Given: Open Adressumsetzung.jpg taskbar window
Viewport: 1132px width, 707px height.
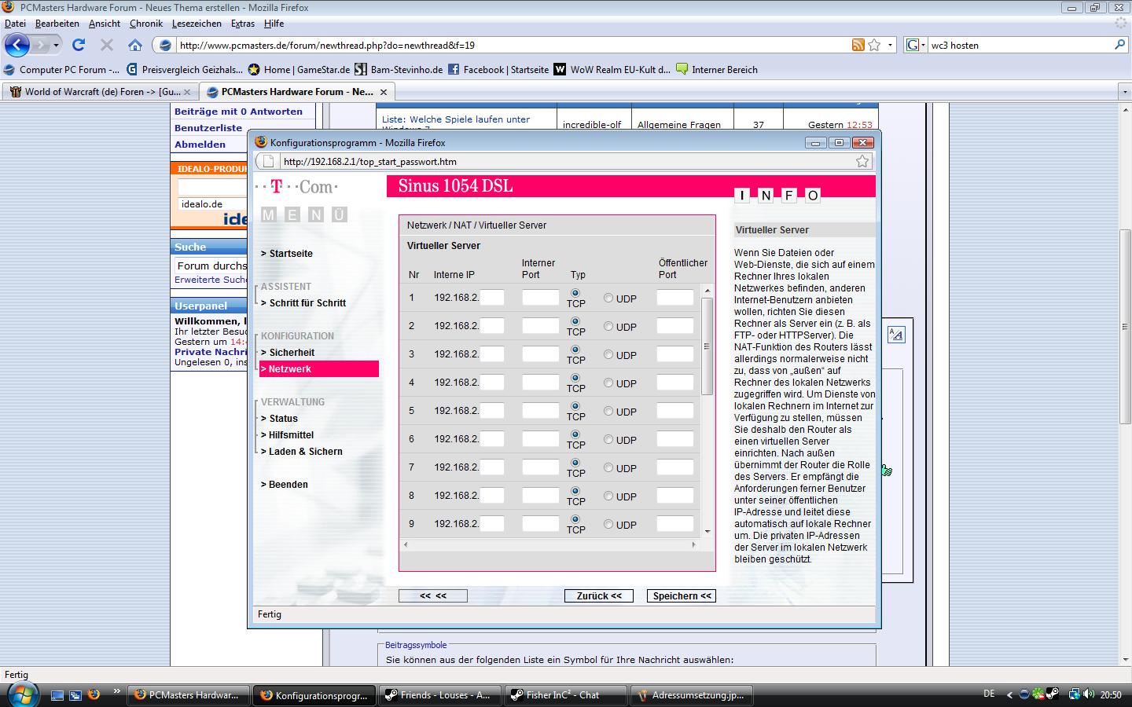Looking at the screenshot, I should [693, 695].
